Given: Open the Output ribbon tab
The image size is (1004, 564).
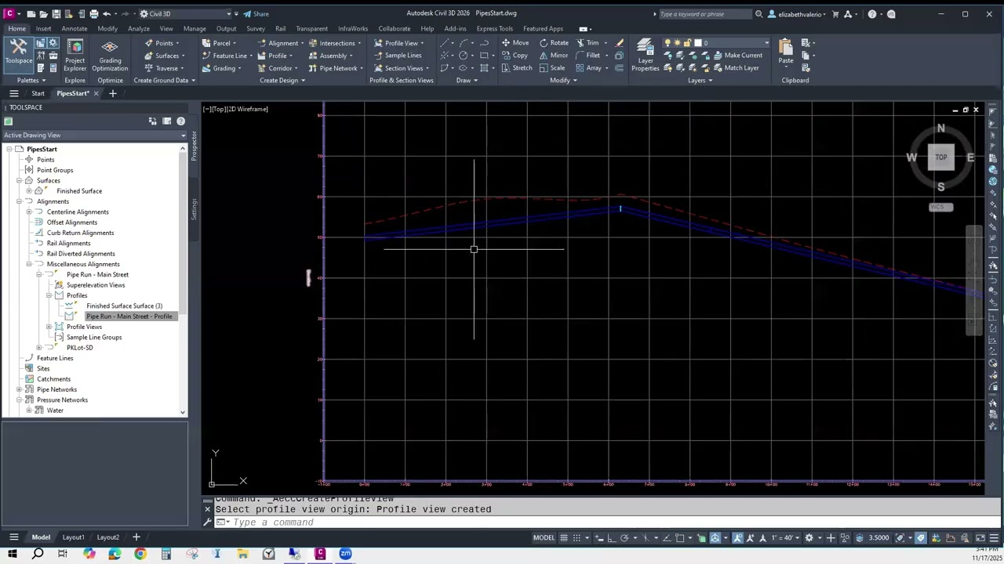Looking at the screenshot, I should [226, 29].
